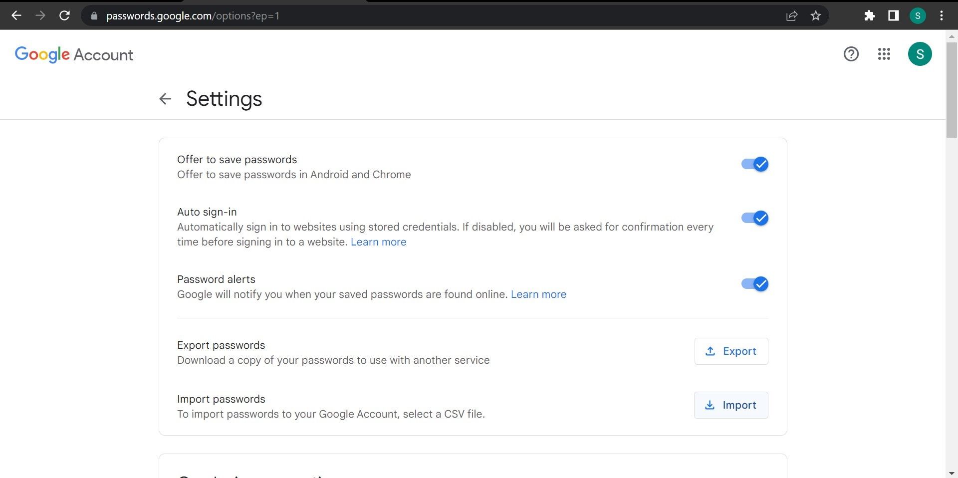Open the side panel icon
This screenshot has height=478, width=958.
point(893,15)
